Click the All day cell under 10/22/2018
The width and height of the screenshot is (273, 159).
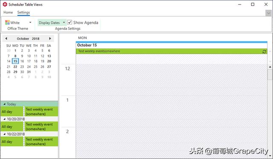point(12,142)
